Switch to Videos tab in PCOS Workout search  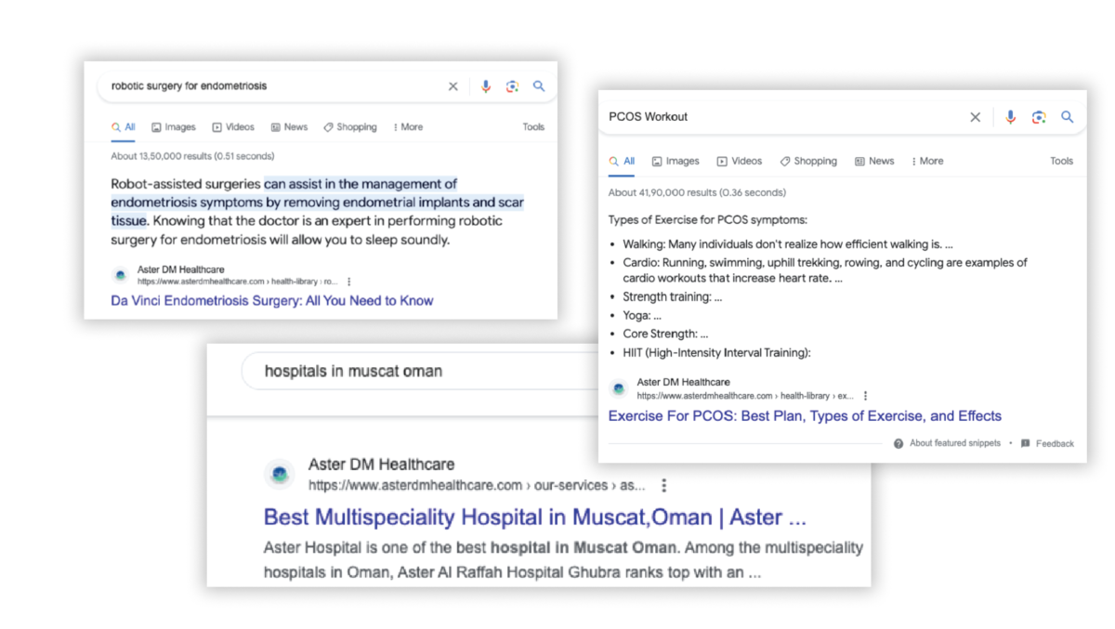[x=740, y=161]
